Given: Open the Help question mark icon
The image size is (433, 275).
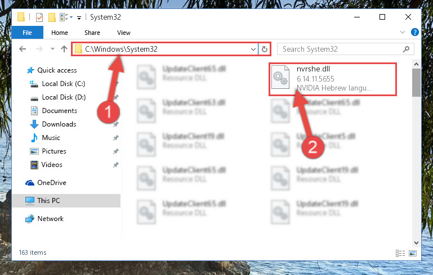Looking at the screenshot, I should click(414, 32).
